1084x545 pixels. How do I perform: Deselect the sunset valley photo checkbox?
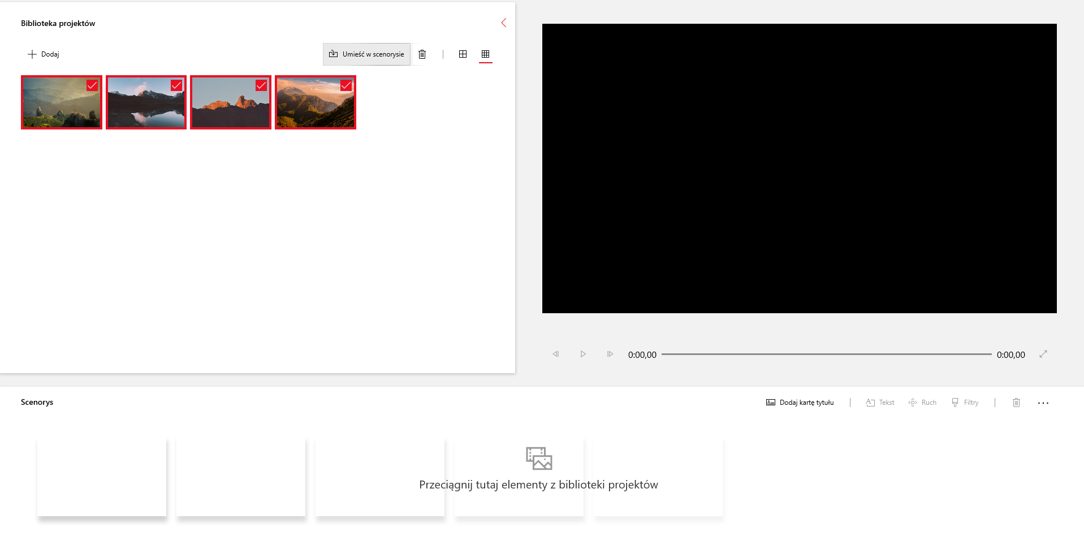coord(346,85)
